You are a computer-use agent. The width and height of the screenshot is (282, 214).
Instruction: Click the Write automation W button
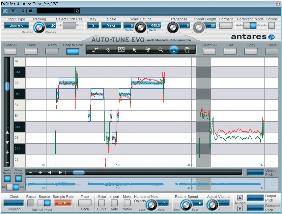pyautogui.click(x=30, y=11)
